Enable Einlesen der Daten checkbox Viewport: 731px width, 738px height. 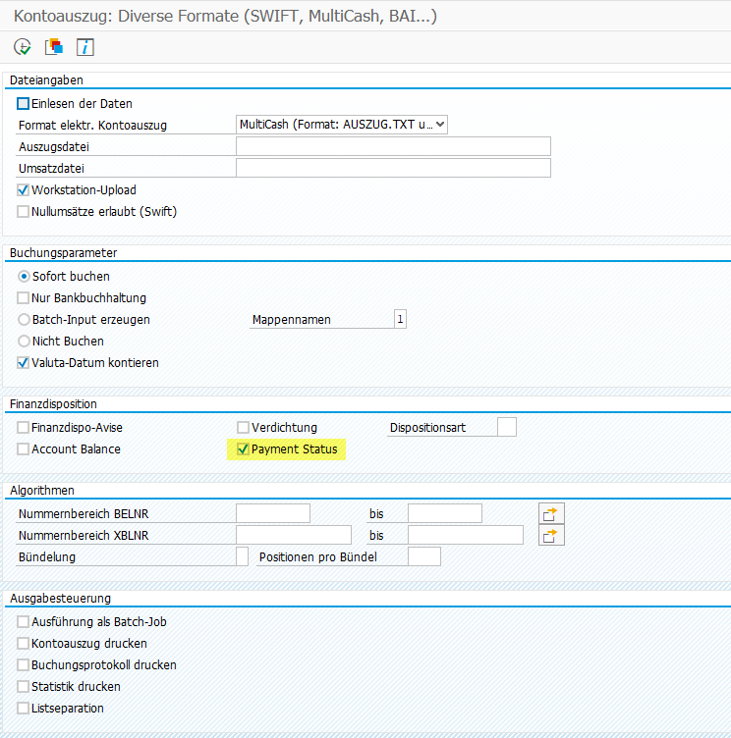(x=24, y=103)
